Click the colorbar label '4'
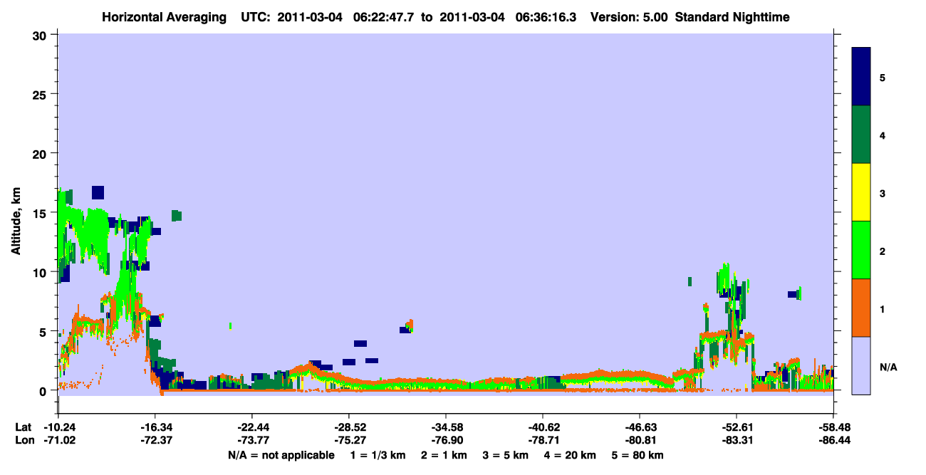Image resolution: width=926 pixels, height=475 pixels. [883, 135]
